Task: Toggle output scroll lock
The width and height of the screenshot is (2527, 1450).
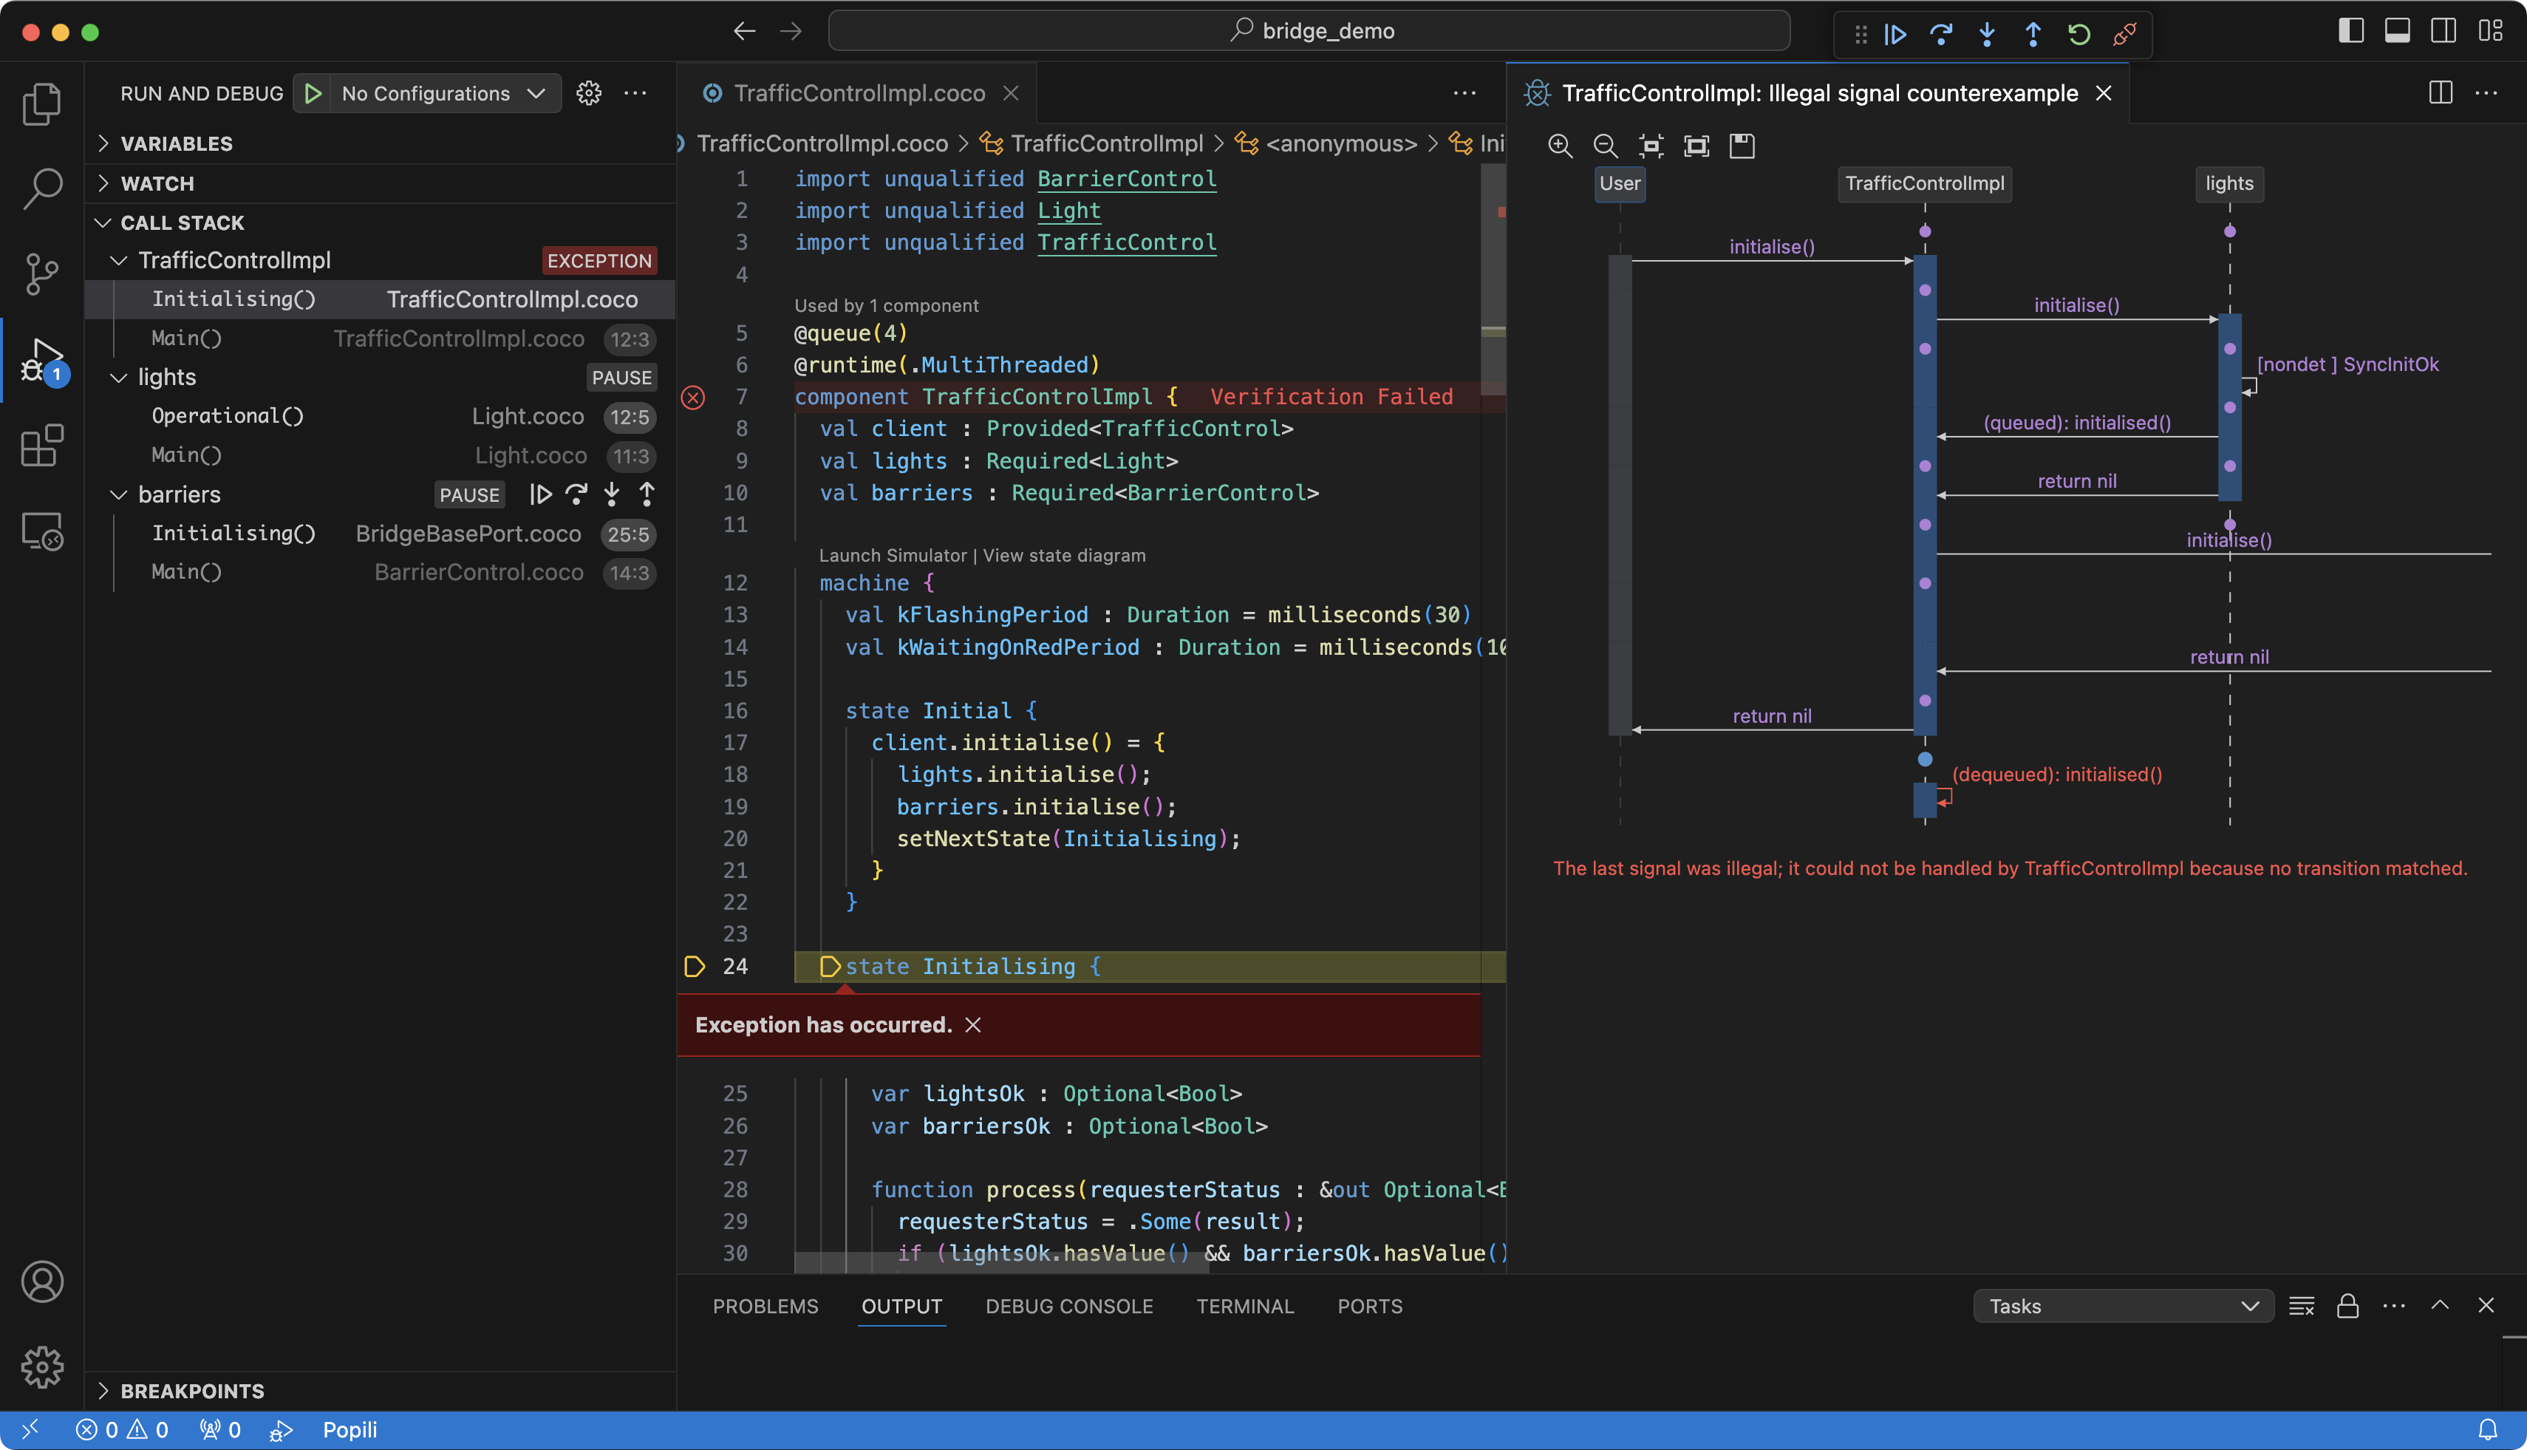Action: click(2347, 1306)
